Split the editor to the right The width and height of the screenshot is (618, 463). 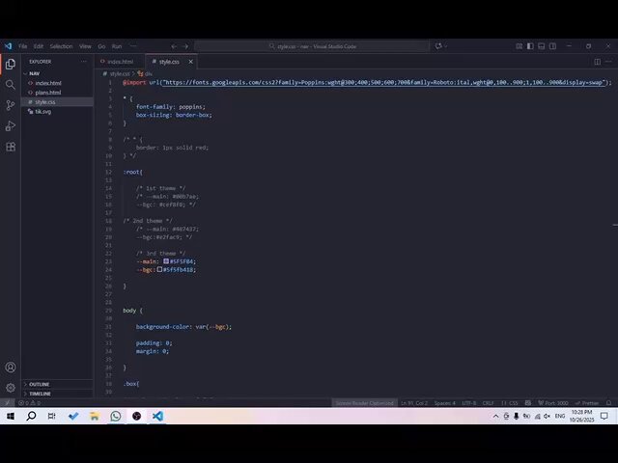[x=598, y=62]
